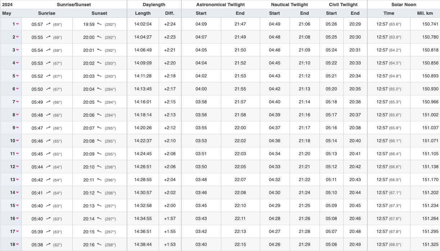Click the sunset direction arrow for May 12
This screenshot has width=440, height=251.
[100, 167]
